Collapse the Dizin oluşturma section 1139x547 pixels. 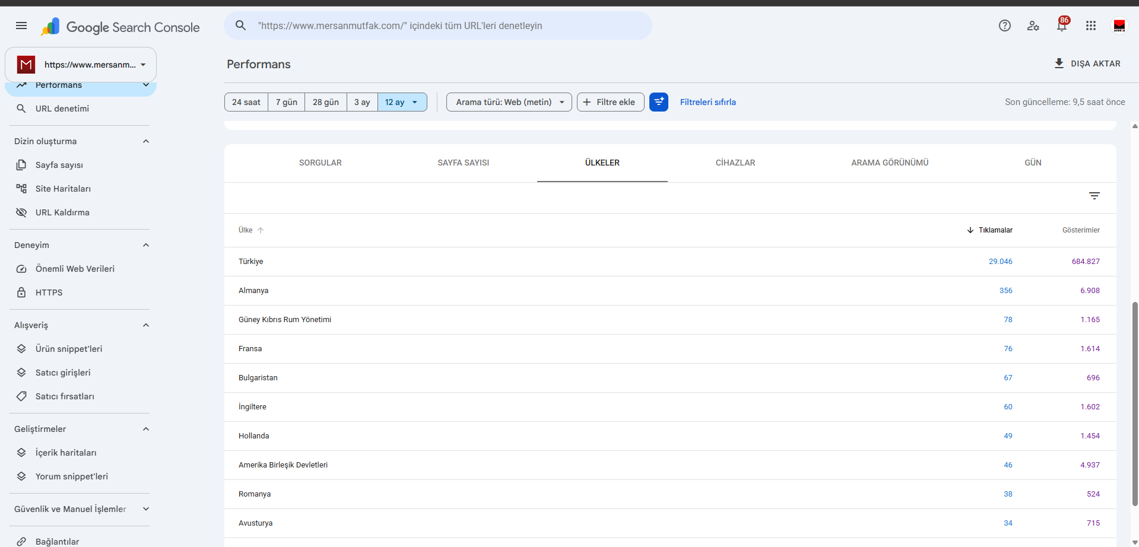pos(146,141)
